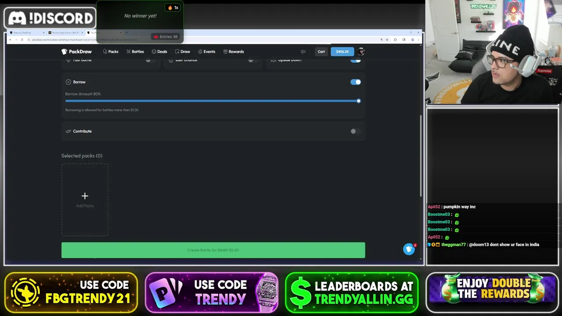Click the webcam feed
Viewport: 562px width, 316px height.
pos(493,52)
